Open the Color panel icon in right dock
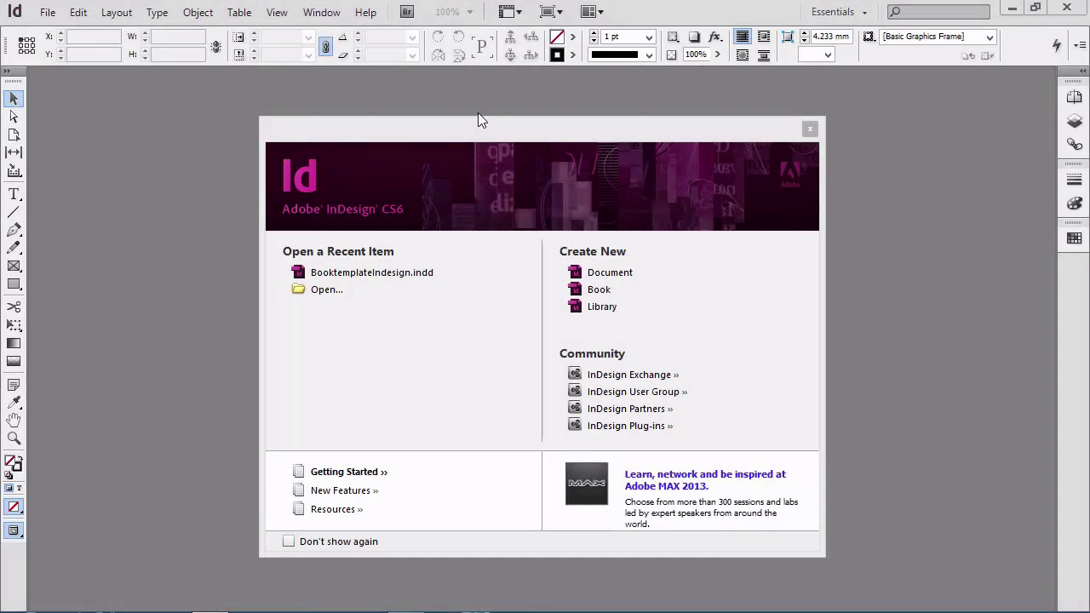The image size is (1090, 613). coord(1074,204)
